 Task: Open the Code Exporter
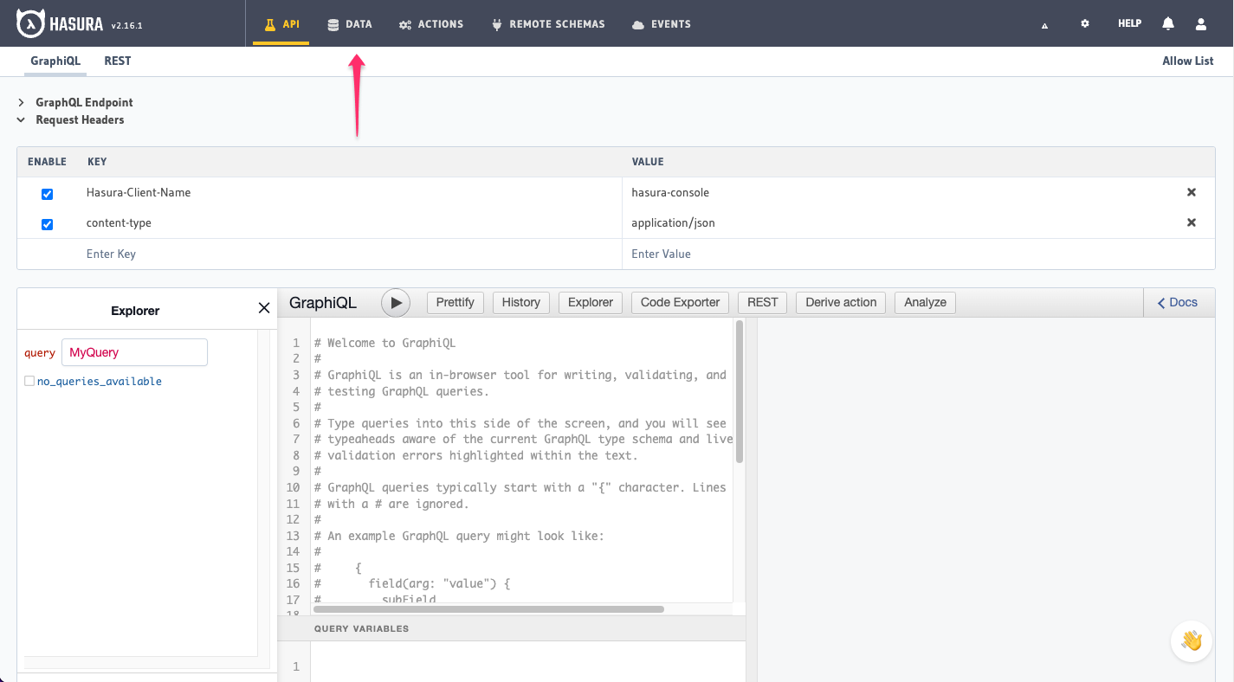680,302
